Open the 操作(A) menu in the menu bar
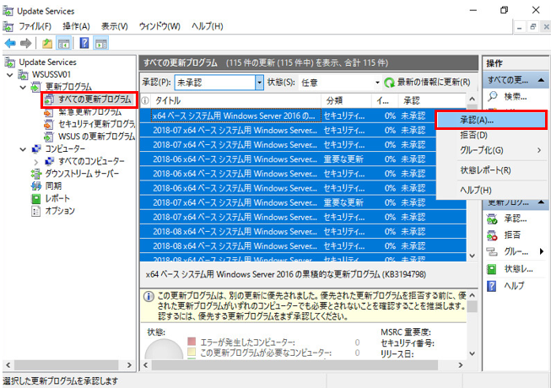This screenshot has height=388, width=551. [78, 26]
